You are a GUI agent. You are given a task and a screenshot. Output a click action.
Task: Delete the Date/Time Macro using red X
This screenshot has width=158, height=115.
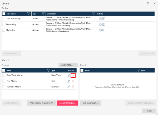coord(73,75)
